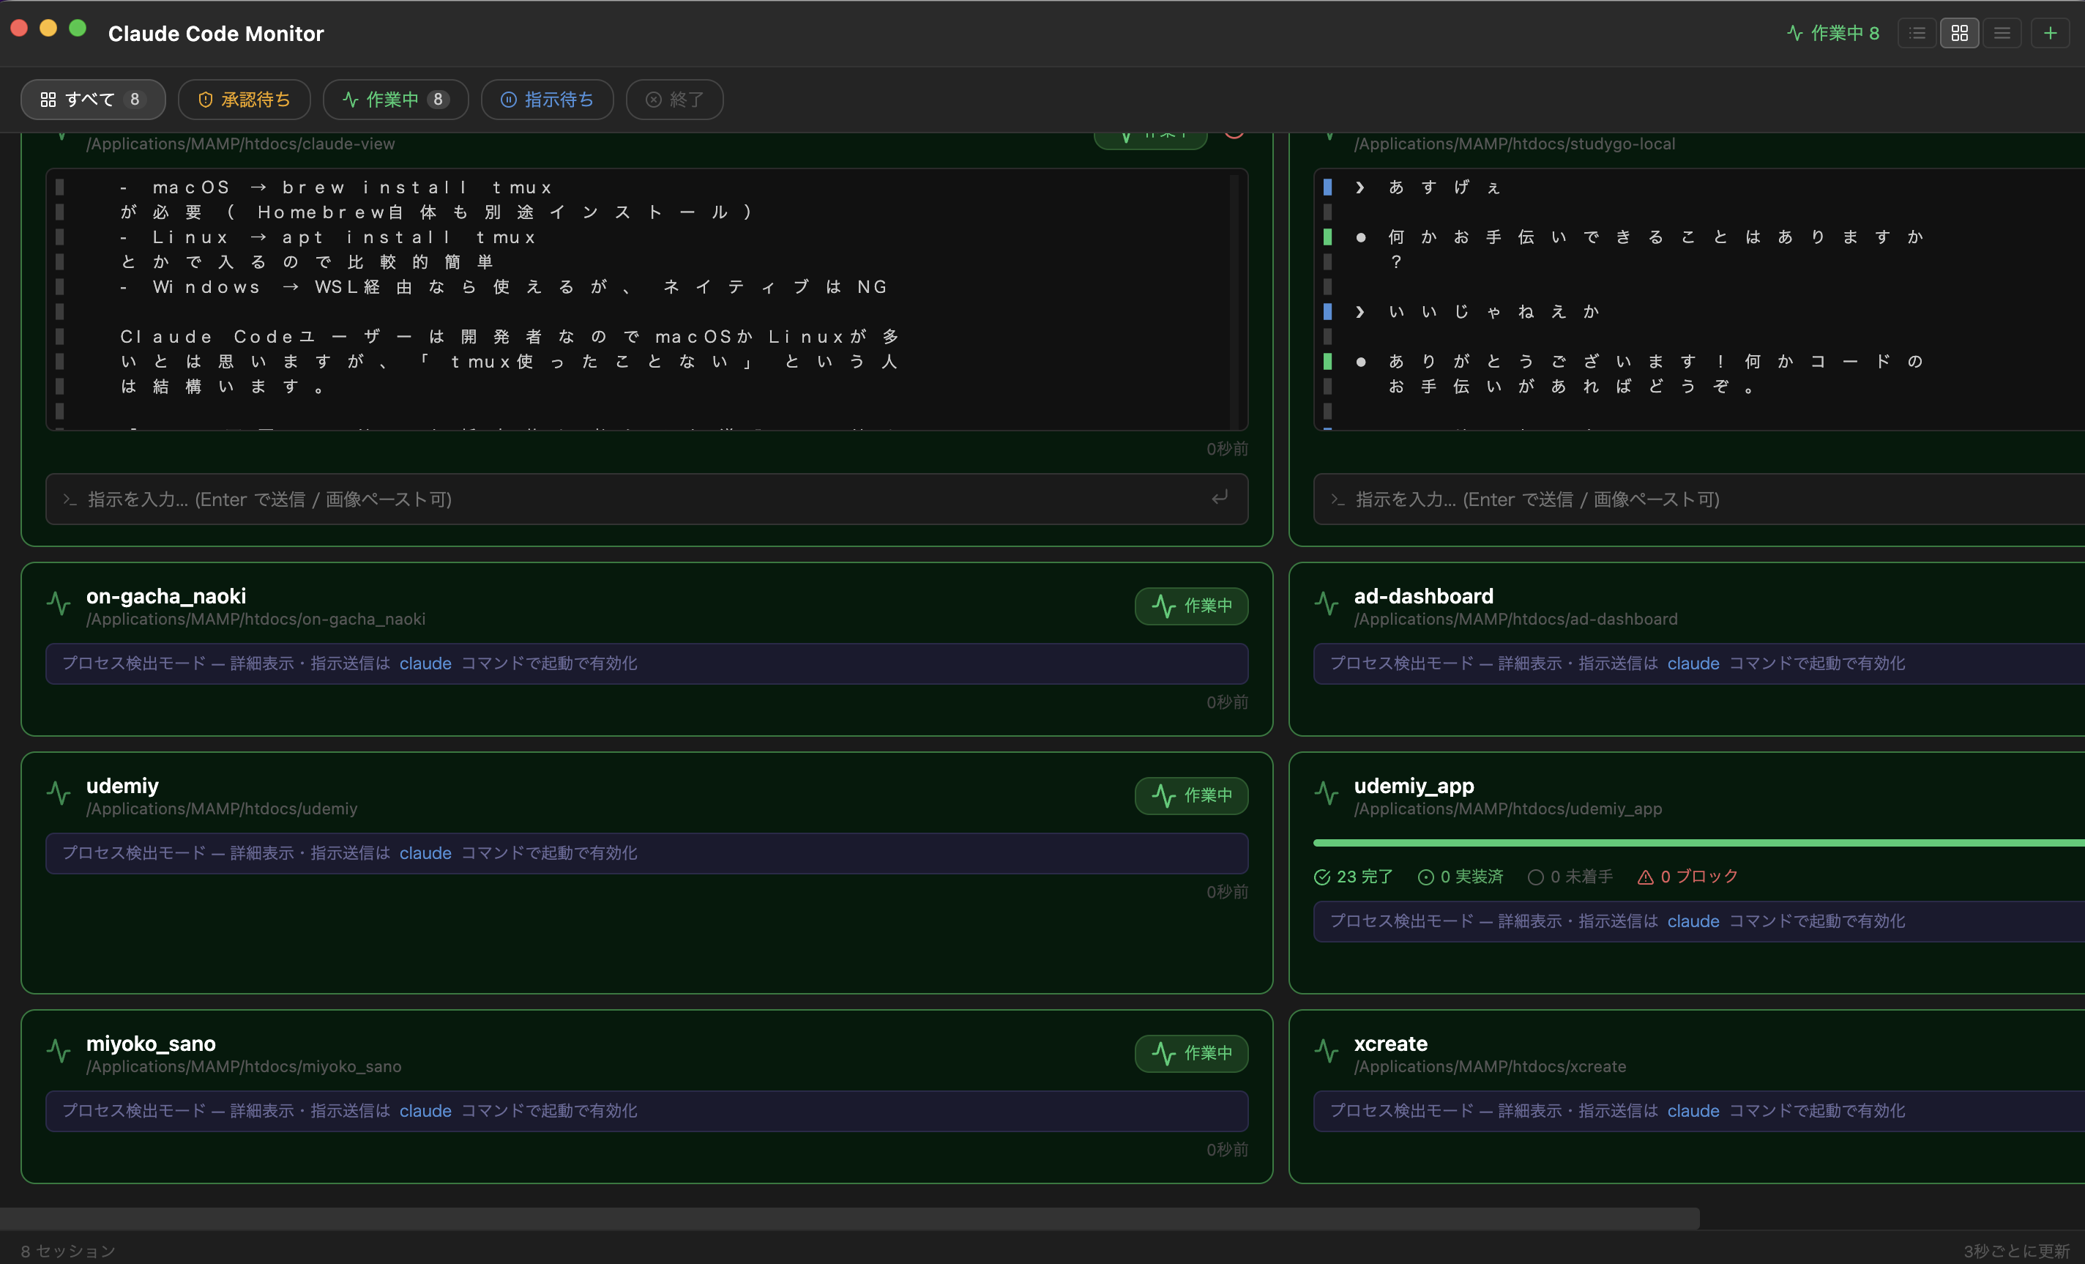Select the 指示待ち filter tab
Screen dimensions: 2085x1264
[547, 99]
